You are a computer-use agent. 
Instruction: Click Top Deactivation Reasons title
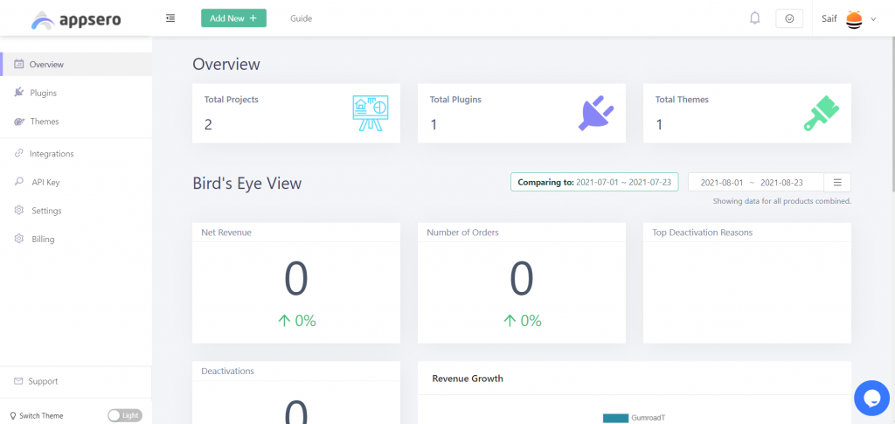click(x=702, y=233)
